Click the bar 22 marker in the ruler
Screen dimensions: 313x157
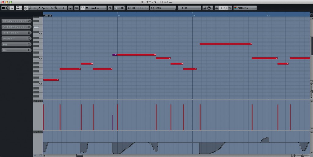pyautogui.click(x=193, y=15)
